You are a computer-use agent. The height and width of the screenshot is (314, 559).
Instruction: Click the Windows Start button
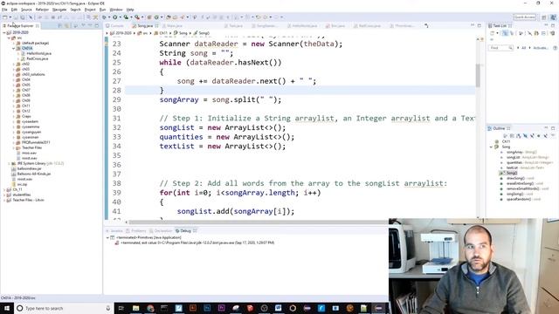pyautogui.click(x=7, y=308)
